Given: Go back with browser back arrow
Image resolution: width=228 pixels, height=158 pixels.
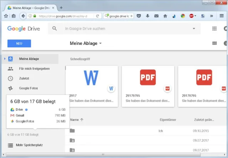Looking at the screenshot, I should (x=24, y=16).
